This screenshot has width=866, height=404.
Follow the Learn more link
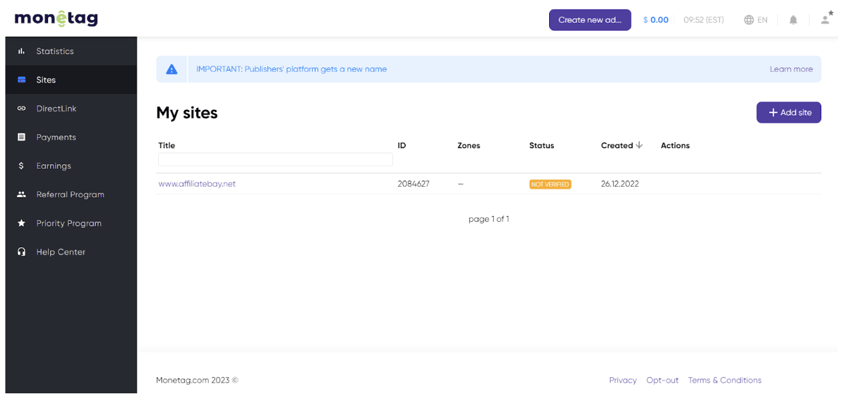[x=791, y=69]
